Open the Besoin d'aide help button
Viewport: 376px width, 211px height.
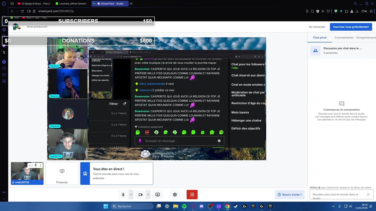pos(290,195)
